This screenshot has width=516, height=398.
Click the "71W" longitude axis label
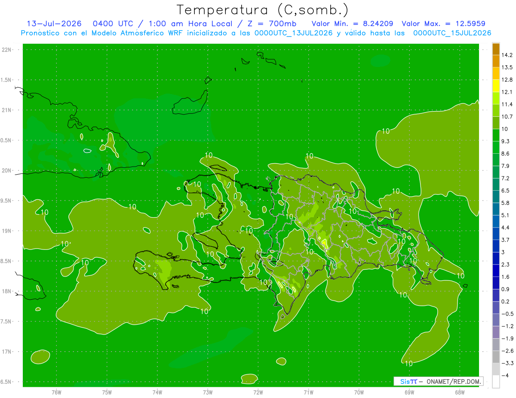[x=308, y=392]
